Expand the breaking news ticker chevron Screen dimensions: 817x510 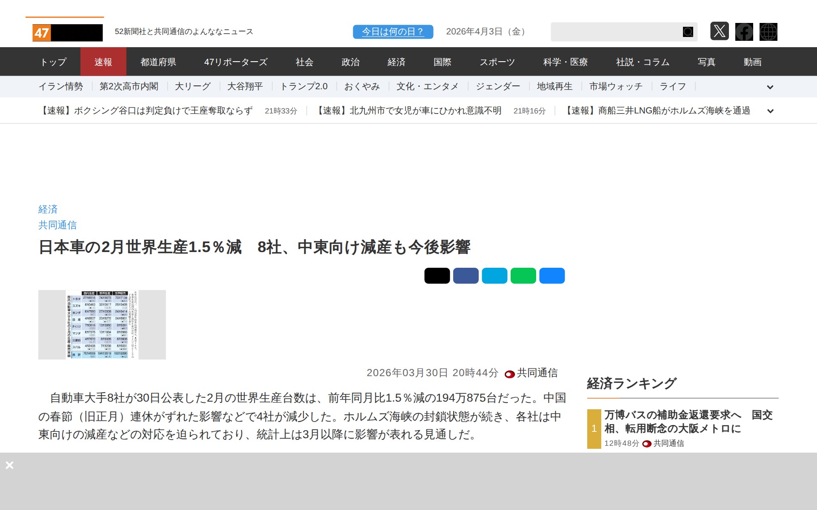coord(770,111)
